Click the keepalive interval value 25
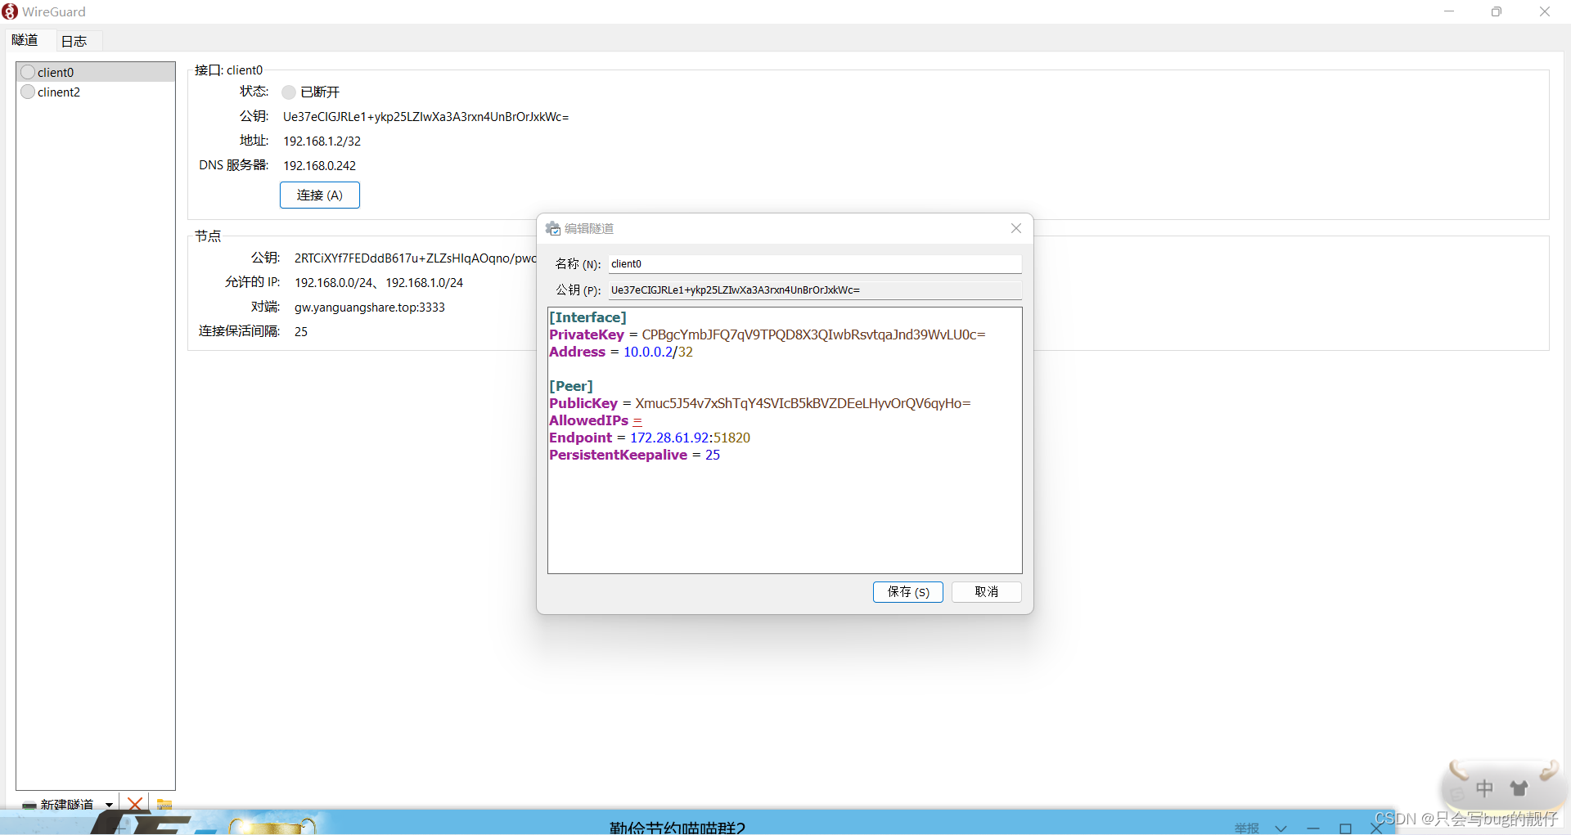Image resolution: width=1571 pixels, height=835 pixels. (x=301, y=332)
